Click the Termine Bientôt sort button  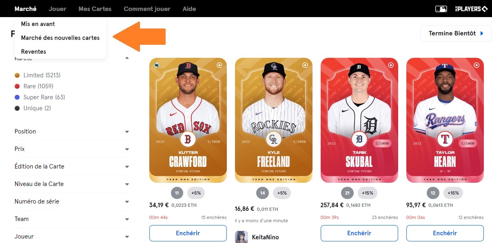456,33
